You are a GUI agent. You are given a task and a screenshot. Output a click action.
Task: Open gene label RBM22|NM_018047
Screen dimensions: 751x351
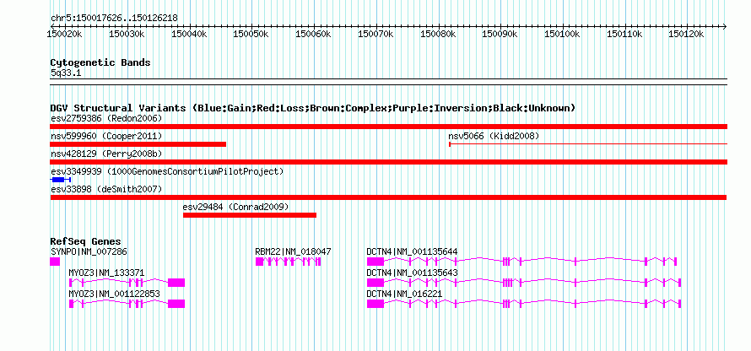tap(293, 252)
